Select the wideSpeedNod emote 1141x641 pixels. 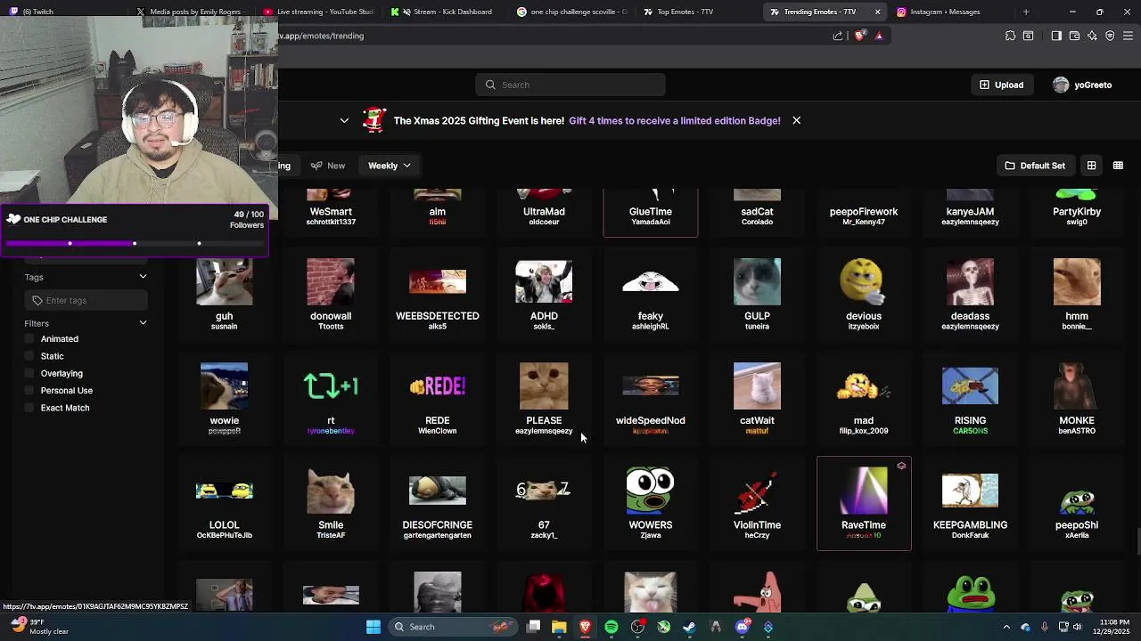coord(651,399)
